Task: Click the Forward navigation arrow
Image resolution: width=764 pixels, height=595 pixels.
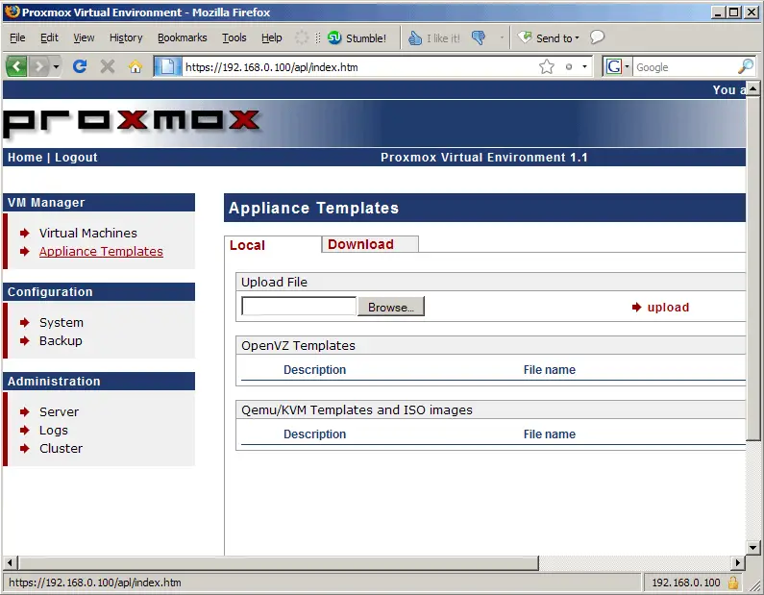Action: tap(39, 66)
